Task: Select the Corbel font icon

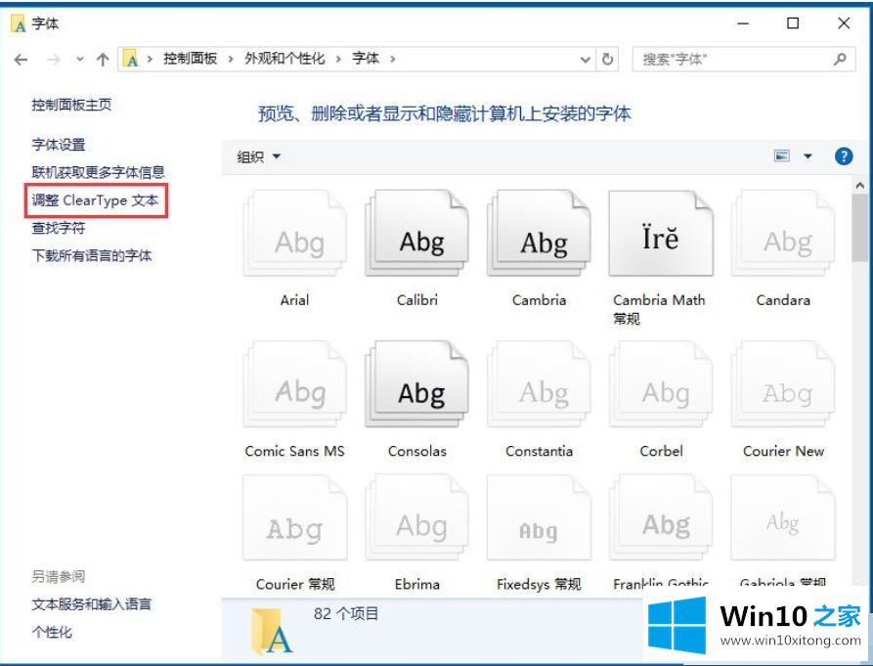Action: point(661,384)
